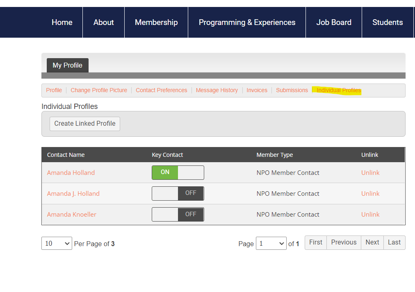Open Contact Preferences link
Image resolution: width=415 pixels, height=292 pixels.
point(162,91)
